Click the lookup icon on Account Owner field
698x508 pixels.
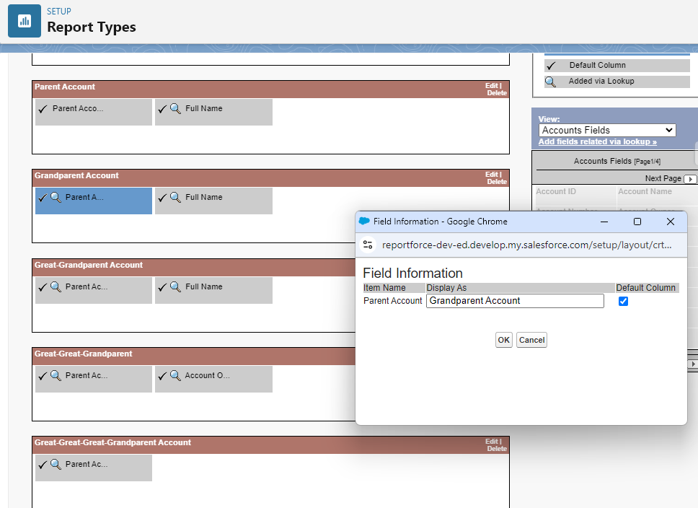pyautogui.click(x=174, y=375)
